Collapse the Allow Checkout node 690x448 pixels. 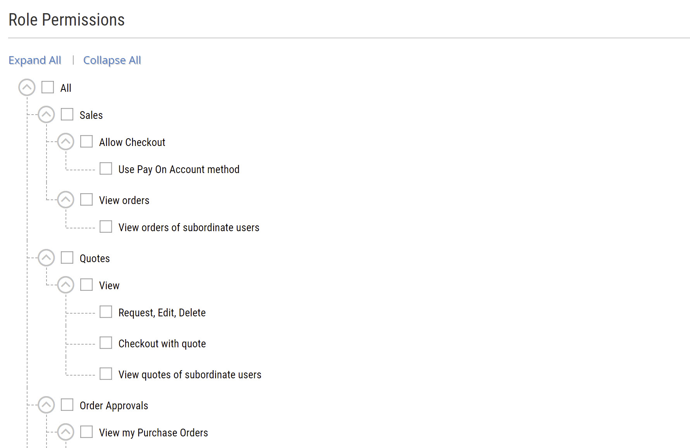coord(66,142)
